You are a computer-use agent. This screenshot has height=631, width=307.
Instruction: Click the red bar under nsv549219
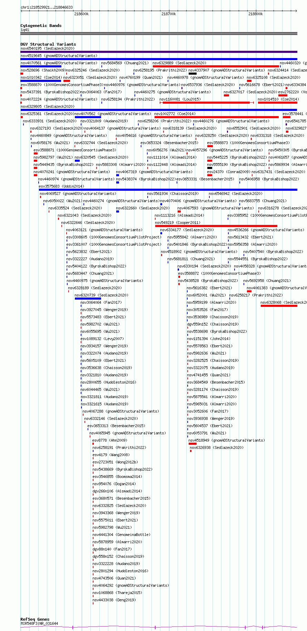pos(216,226)
